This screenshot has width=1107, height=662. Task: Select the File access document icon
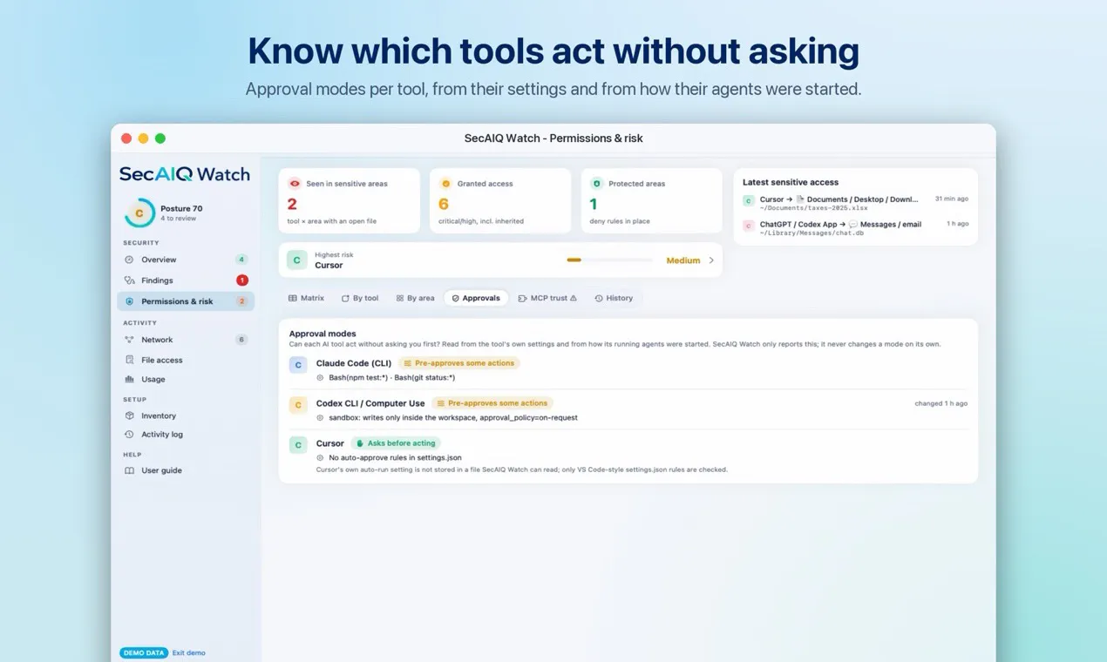coord(129,360)
